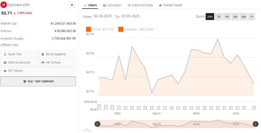The image size is (261, 133).
Task: Click the first, tallest volume bar
Action: click(x=99, y=107)
